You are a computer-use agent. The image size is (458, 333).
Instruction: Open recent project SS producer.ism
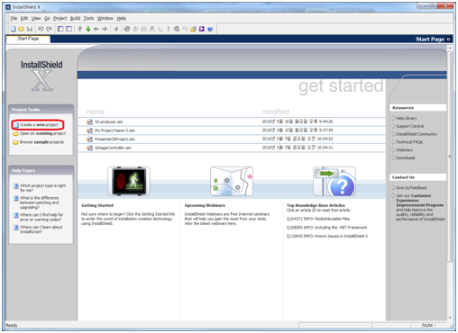(109, 121)
